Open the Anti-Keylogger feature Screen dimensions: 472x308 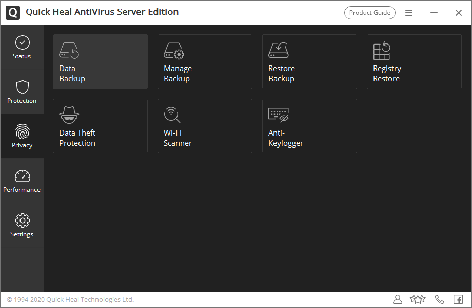(309, 126)
